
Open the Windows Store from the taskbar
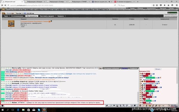(x=29, y=110)
